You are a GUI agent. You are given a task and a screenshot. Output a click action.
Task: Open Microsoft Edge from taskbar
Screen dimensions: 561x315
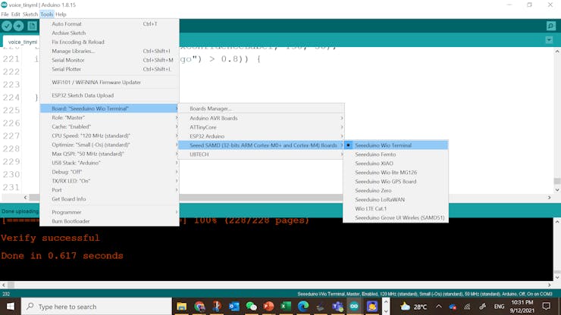click(x=303, y=307)
